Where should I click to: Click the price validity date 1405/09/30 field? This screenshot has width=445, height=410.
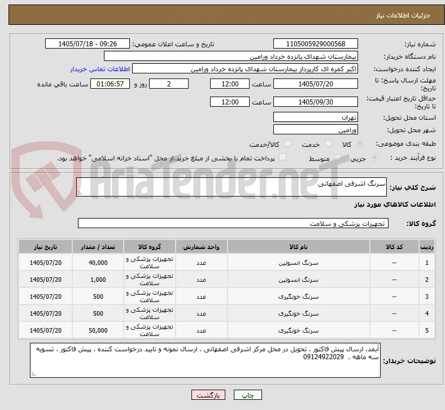point(316,102)
